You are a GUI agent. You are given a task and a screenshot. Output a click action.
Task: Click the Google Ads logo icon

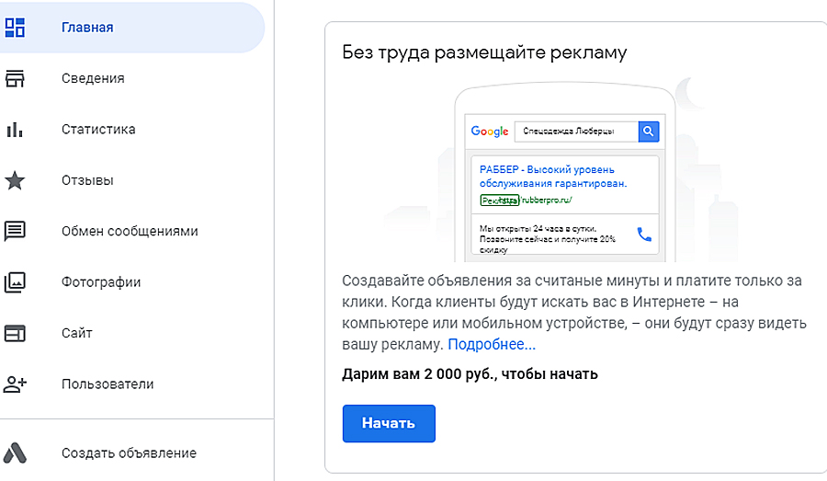(15, 452)
